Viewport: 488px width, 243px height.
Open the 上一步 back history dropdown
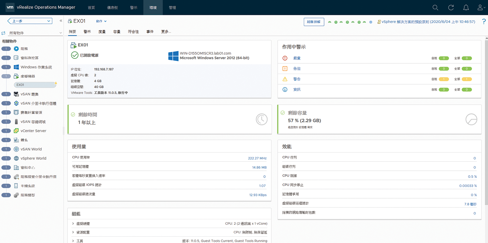30,21
